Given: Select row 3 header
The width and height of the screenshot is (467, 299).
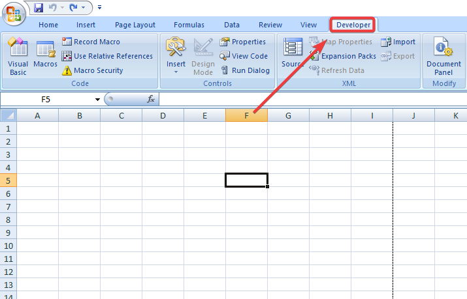Looking at the screenshot, I should pyautogui.click(x=8, y=154).
